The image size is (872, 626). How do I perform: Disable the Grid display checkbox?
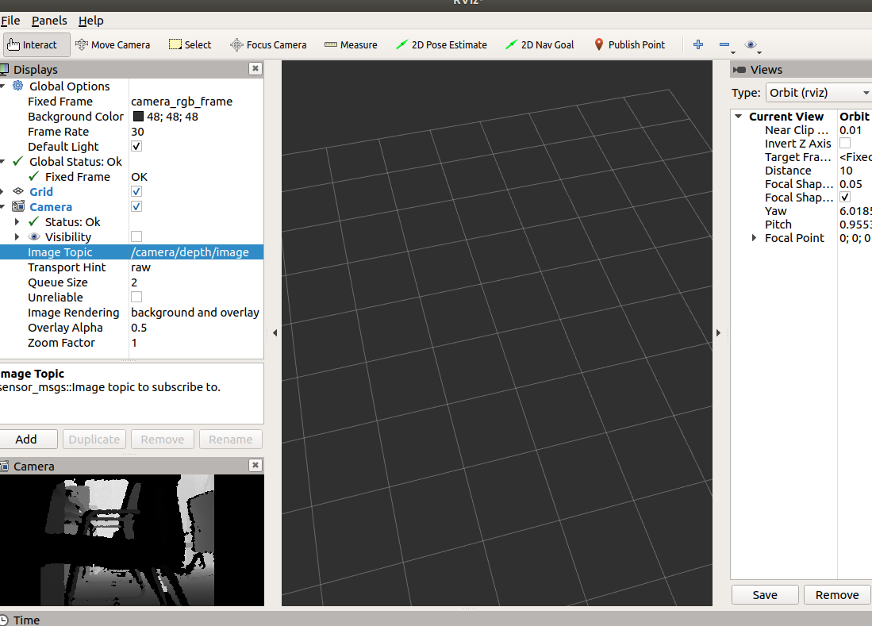pyautogui.click(x=136, y=191)
